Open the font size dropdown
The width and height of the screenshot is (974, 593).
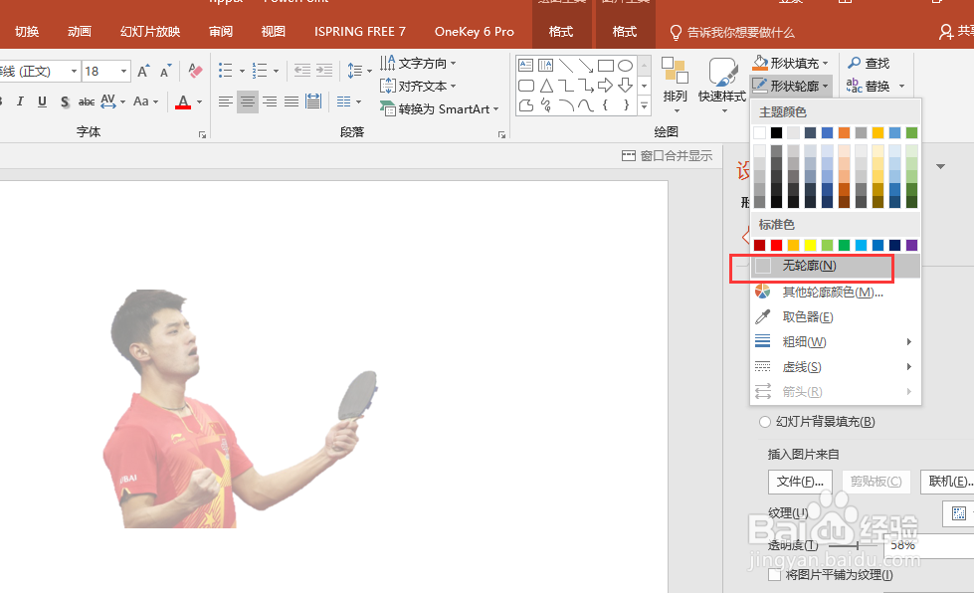(124, 72)
